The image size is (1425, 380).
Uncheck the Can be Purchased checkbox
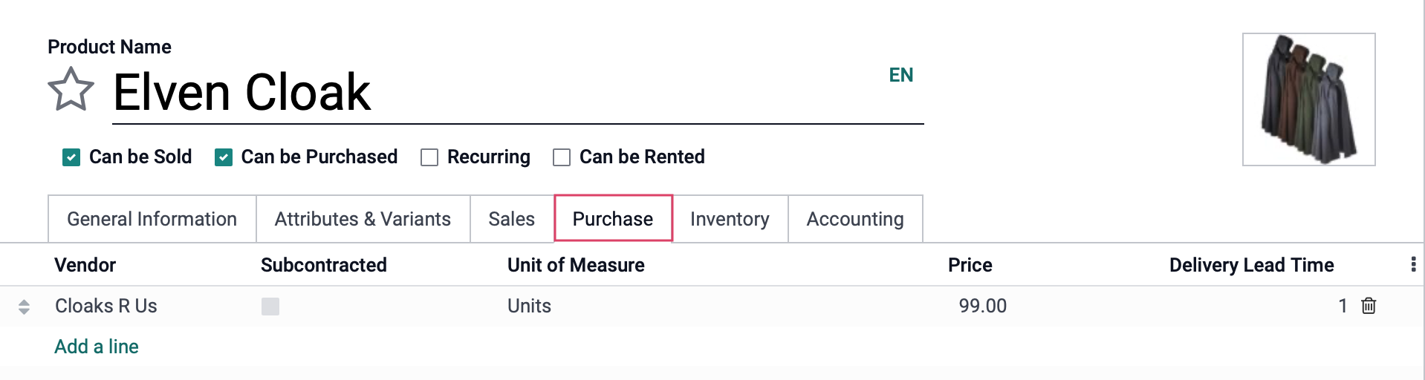(224, 157)
